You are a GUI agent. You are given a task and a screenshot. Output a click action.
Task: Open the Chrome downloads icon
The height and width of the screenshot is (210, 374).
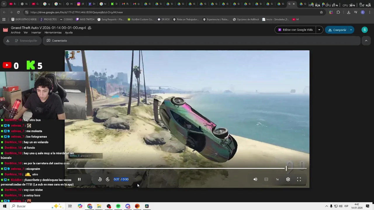[x=349, y=12]
